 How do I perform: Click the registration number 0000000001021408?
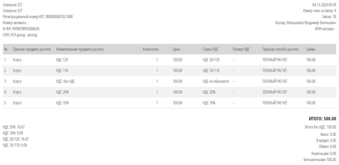coord(59,17)
